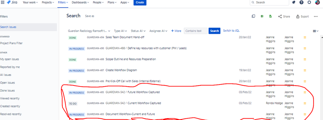This screenshot has height=120, width=323.
Task: Open Document Workflow-Current and Future issue
Action: [130, 114]
